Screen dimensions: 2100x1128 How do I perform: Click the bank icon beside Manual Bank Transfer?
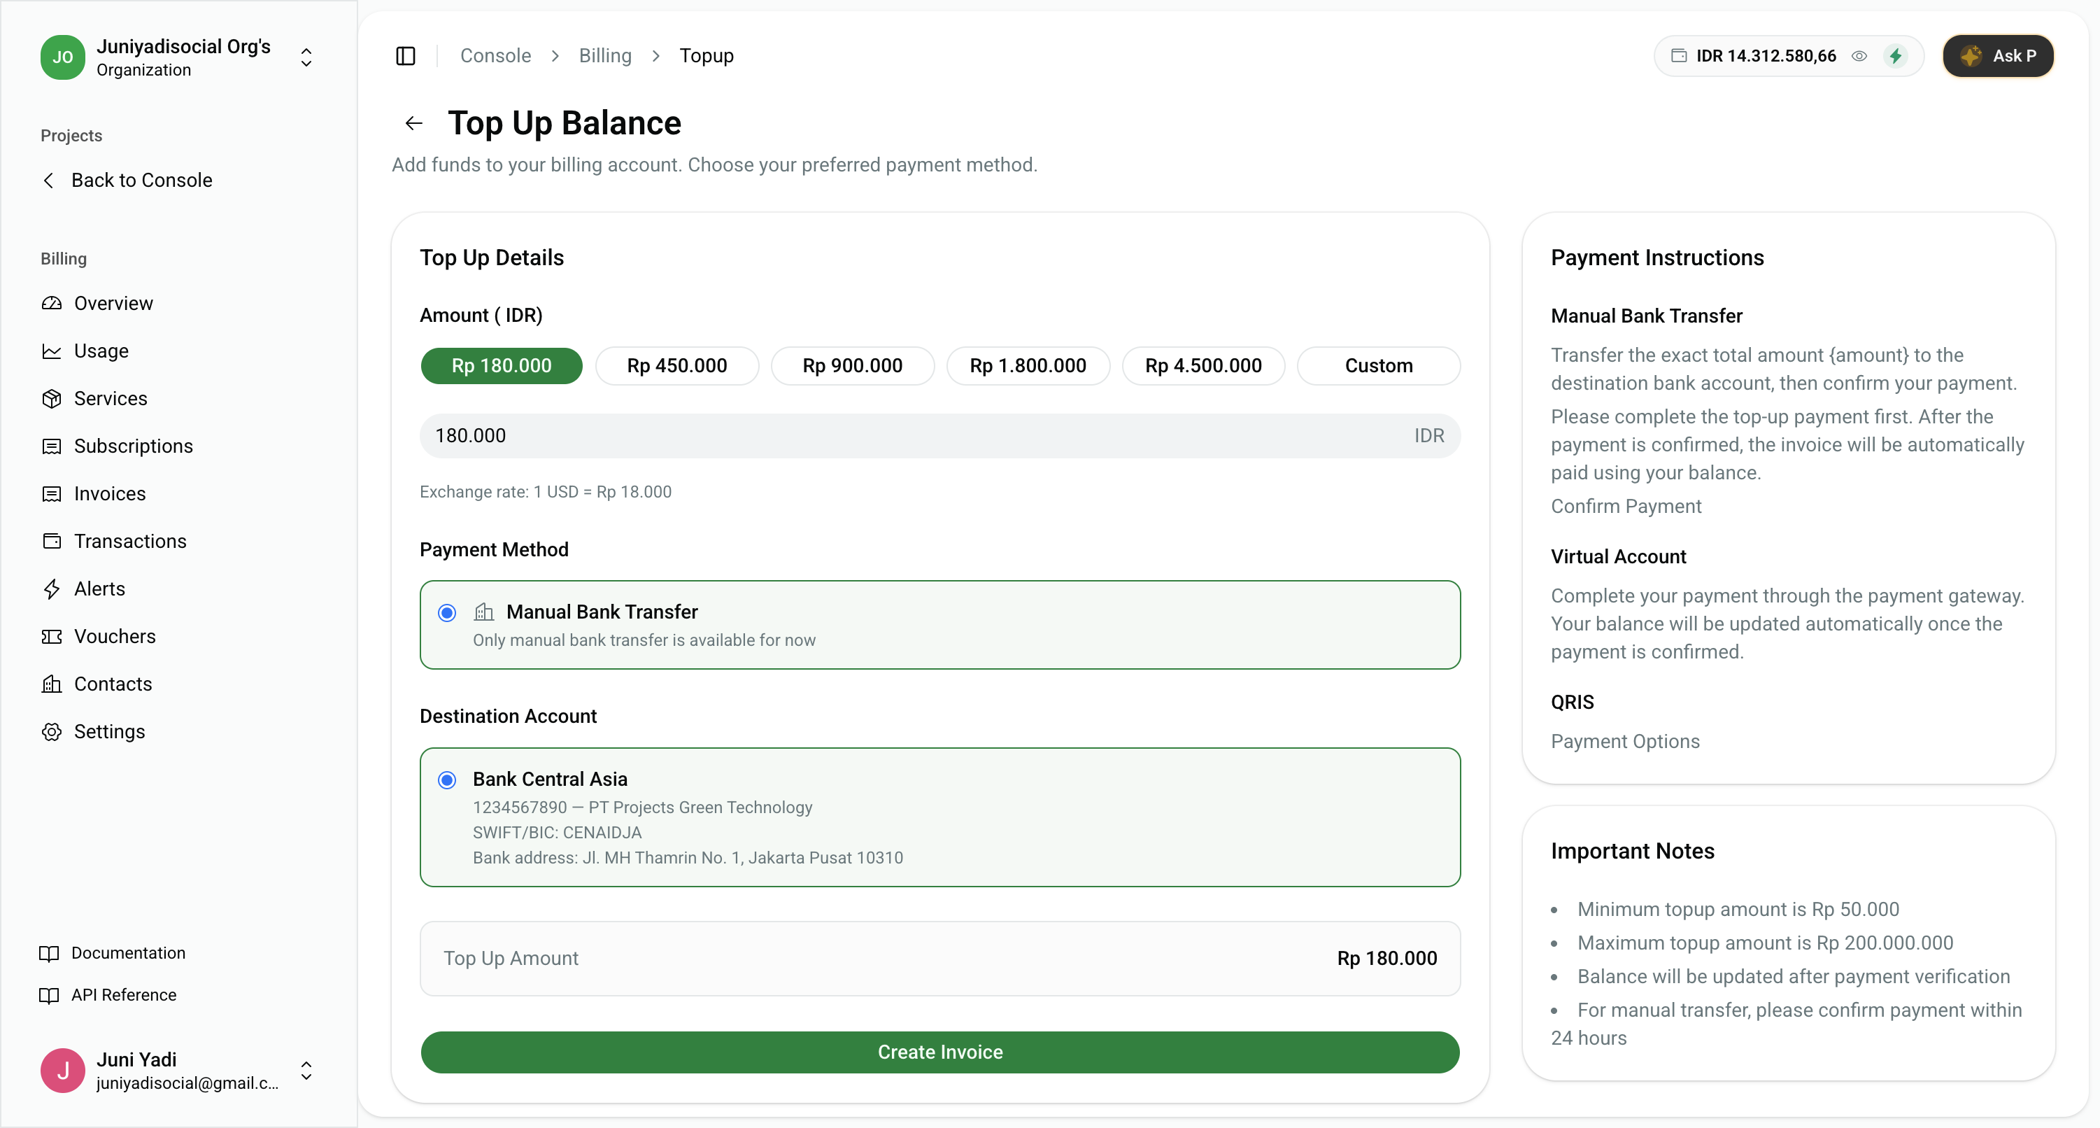coord(484,612)
